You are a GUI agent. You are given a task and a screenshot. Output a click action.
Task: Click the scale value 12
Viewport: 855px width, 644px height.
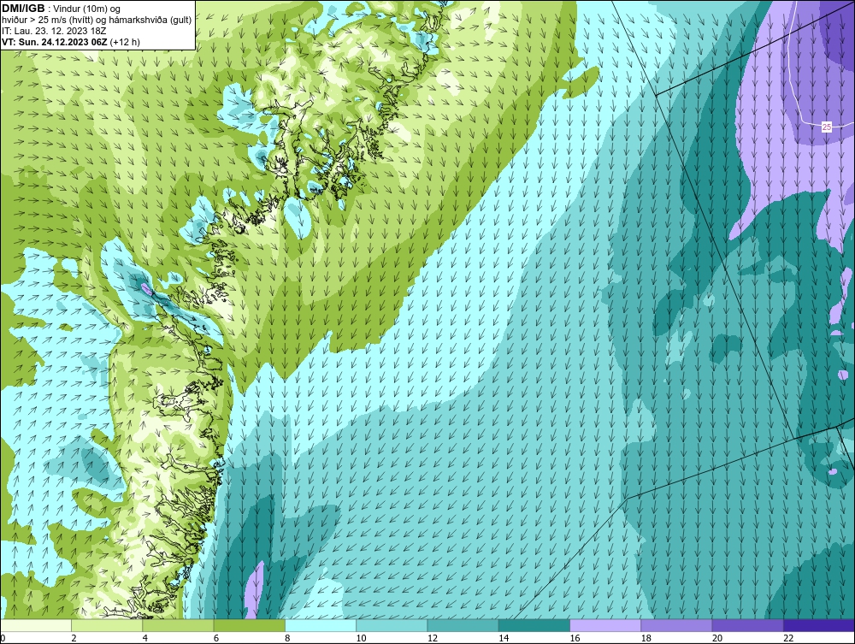click(433, 639)
